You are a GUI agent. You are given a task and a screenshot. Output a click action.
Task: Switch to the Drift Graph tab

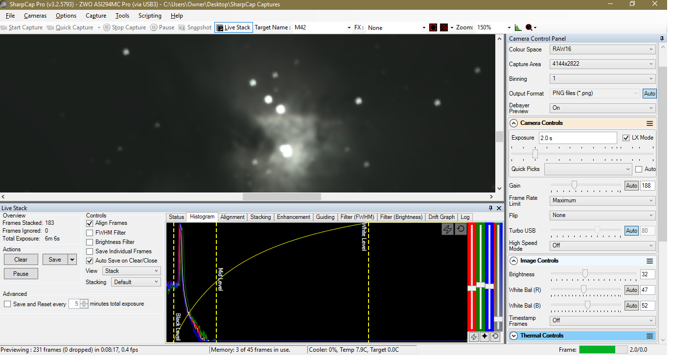click(x=441, y=217)
